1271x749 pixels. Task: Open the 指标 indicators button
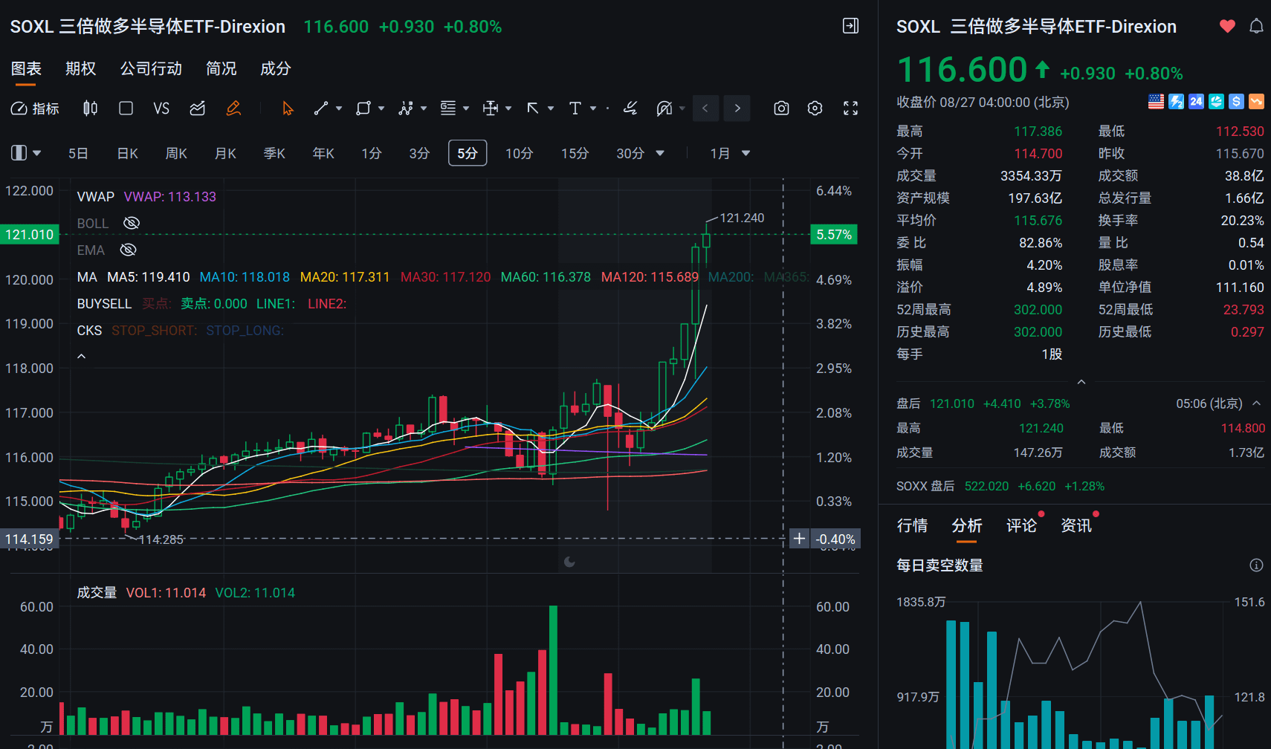(35, 108)
